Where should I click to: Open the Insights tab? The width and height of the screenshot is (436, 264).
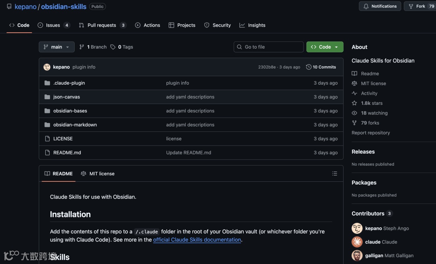click(x=256, y=25)
